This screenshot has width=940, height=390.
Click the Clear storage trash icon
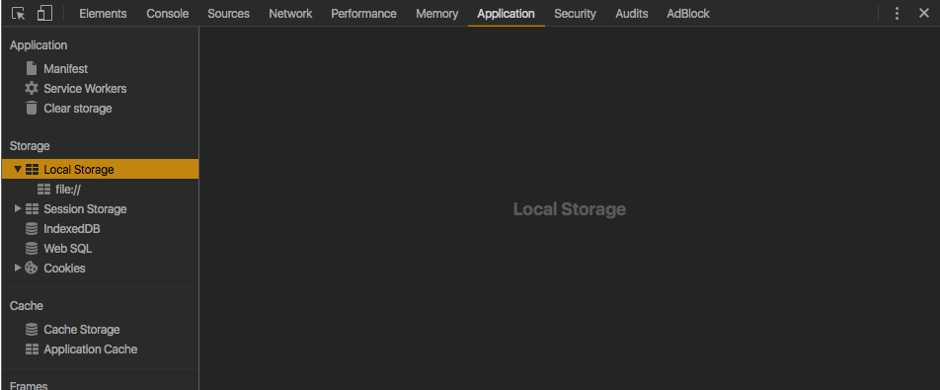tap(32, 108)
